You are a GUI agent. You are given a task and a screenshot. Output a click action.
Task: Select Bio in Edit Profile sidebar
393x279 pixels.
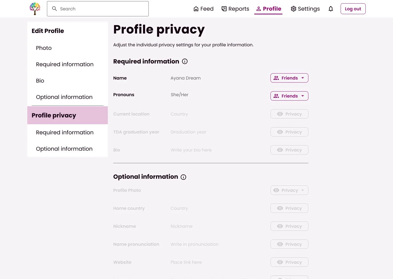point(40,81)
